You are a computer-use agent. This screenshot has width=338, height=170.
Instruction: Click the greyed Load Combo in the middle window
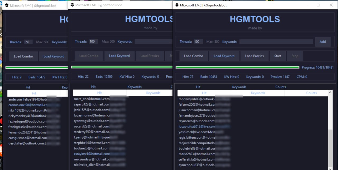(x=89, y=56)
